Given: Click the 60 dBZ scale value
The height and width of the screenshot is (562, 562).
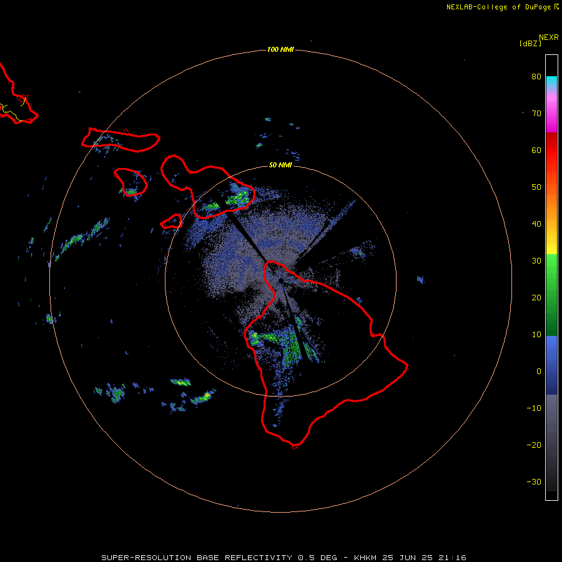Looking at the screenshot, I should (x=536, y=150).
